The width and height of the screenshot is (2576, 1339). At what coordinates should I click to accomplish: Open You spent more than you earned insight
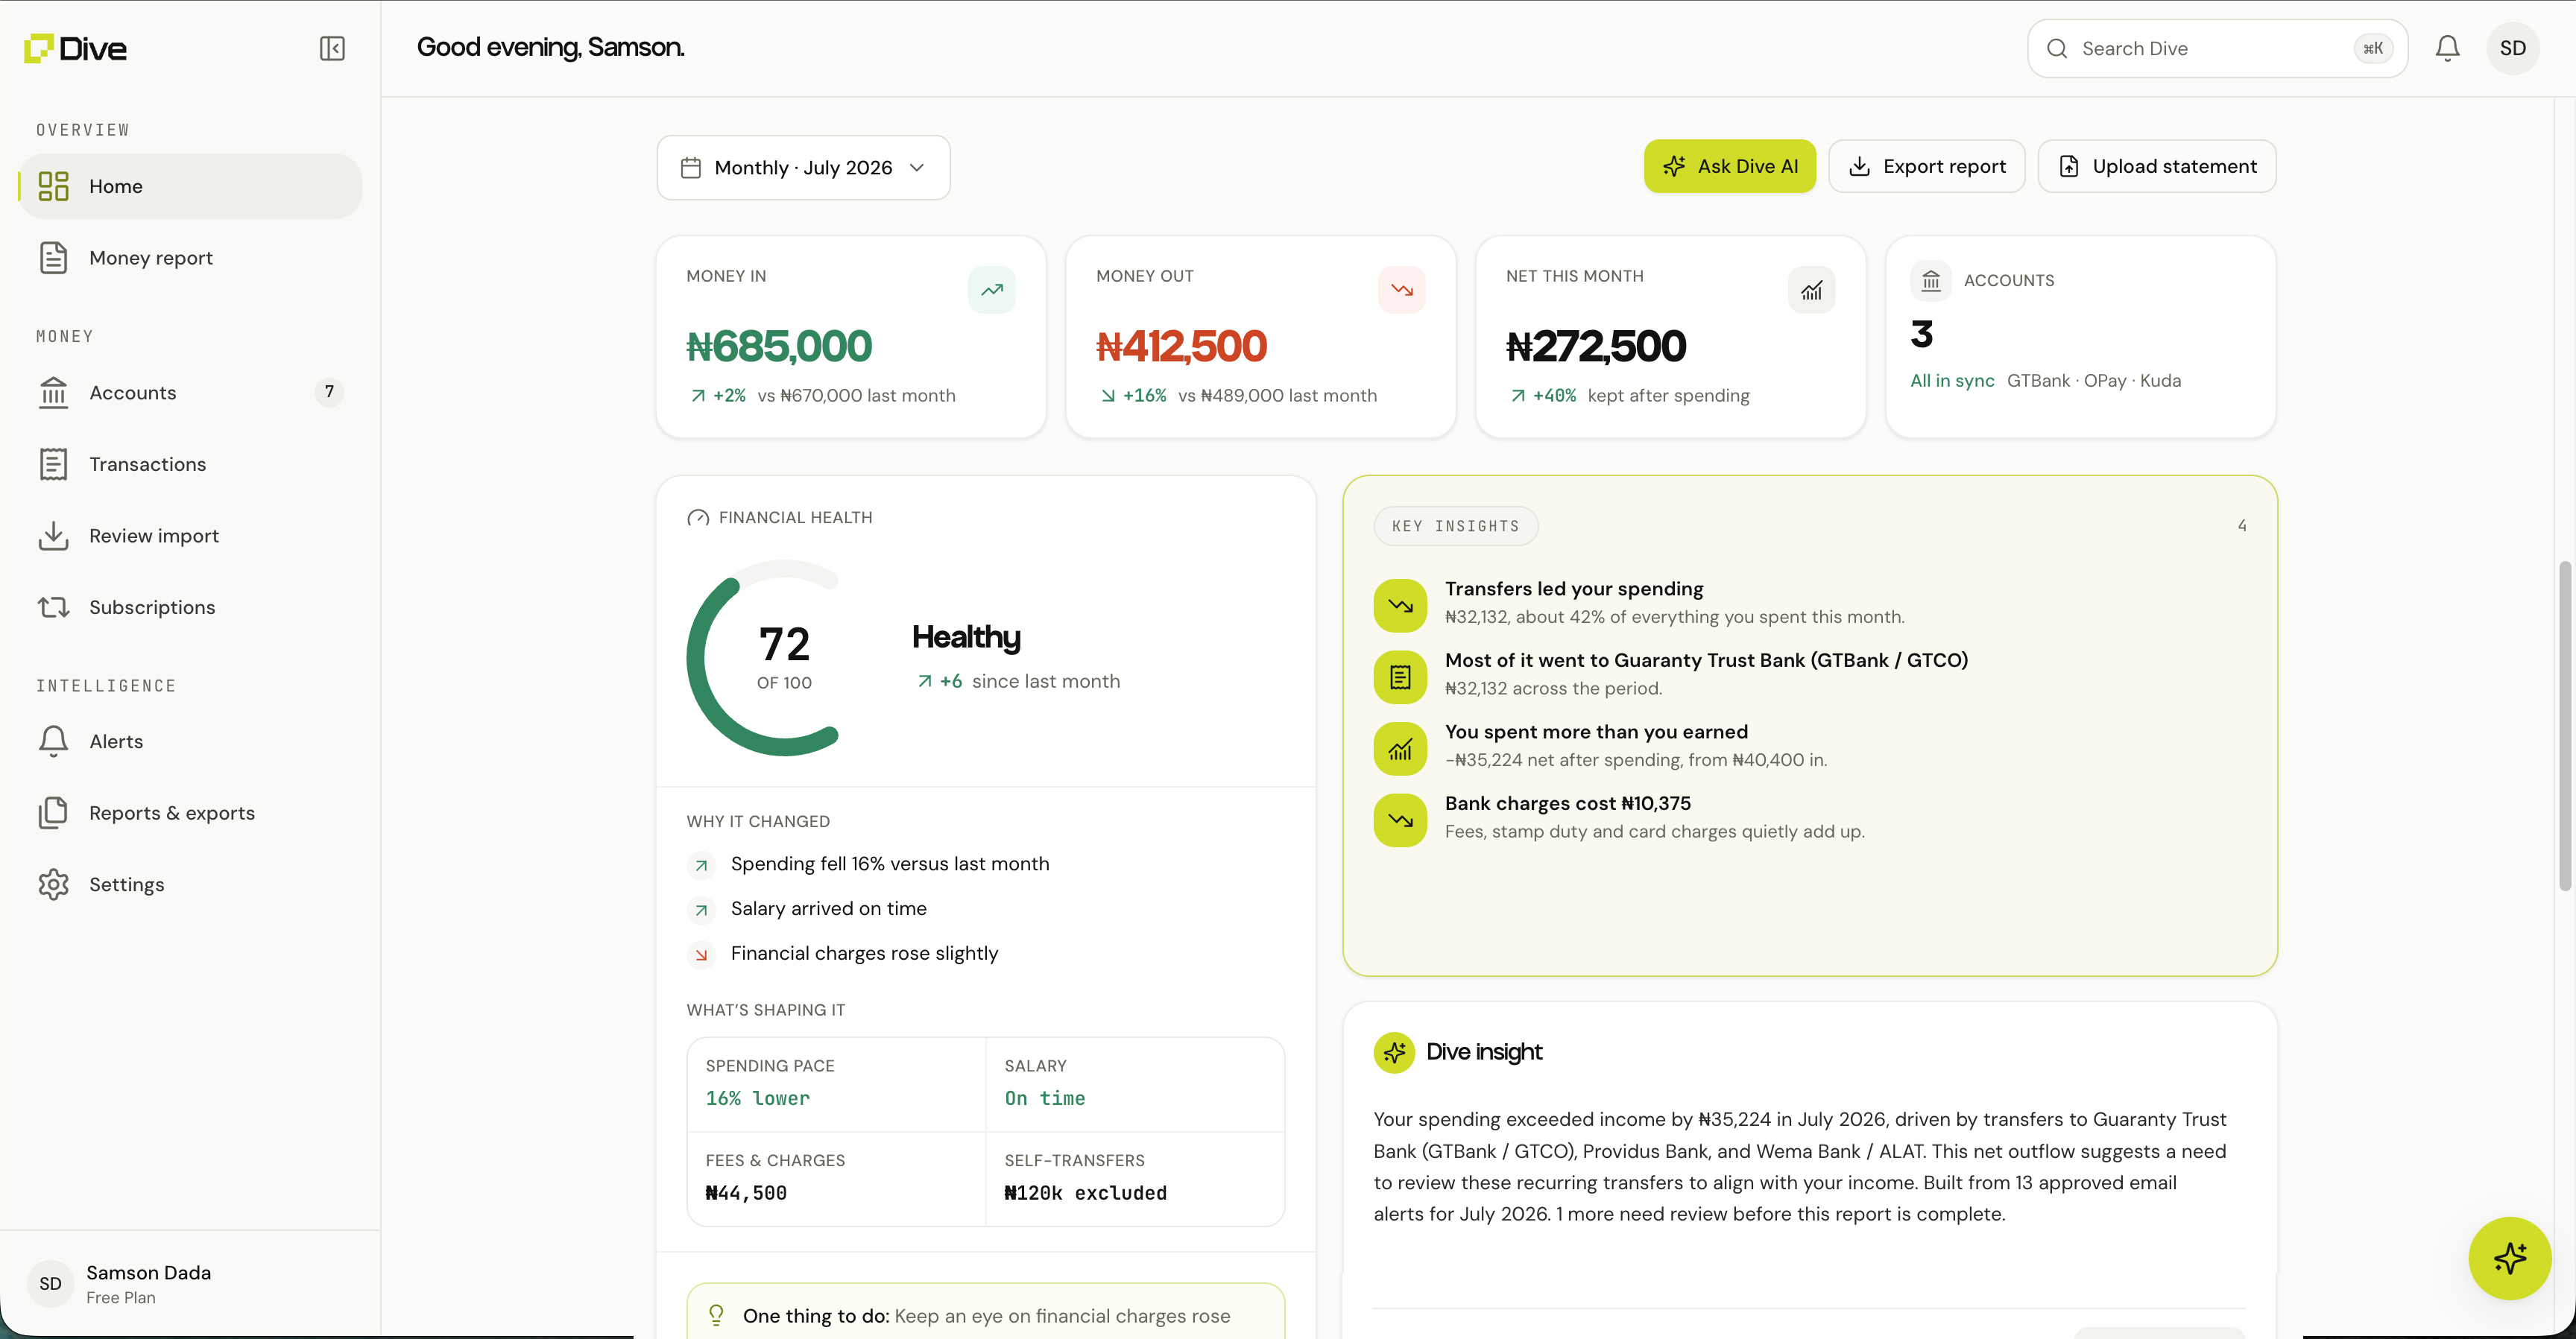(x=1809, y=746)
